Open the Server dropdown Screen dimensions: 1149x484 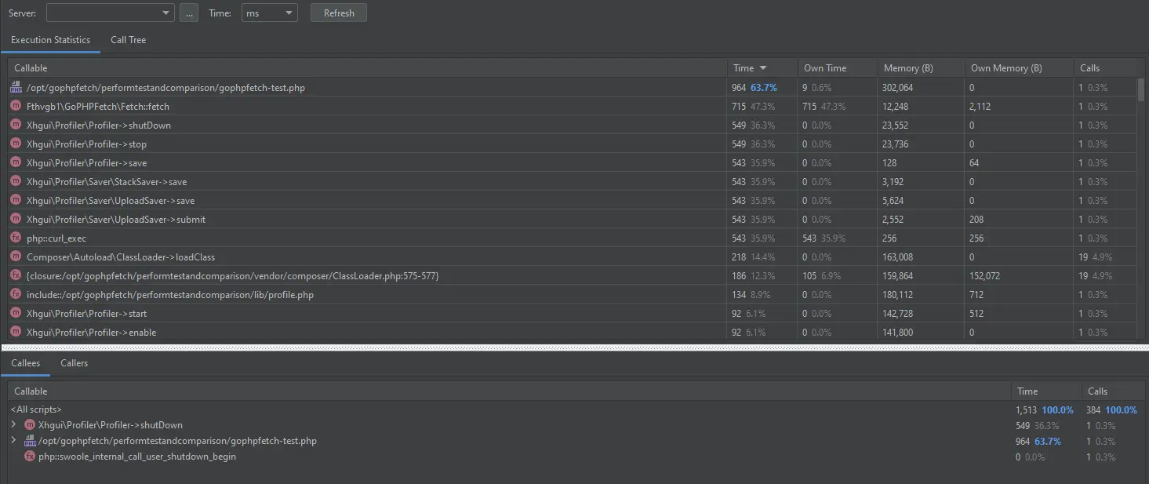click(x=110, y=13)
